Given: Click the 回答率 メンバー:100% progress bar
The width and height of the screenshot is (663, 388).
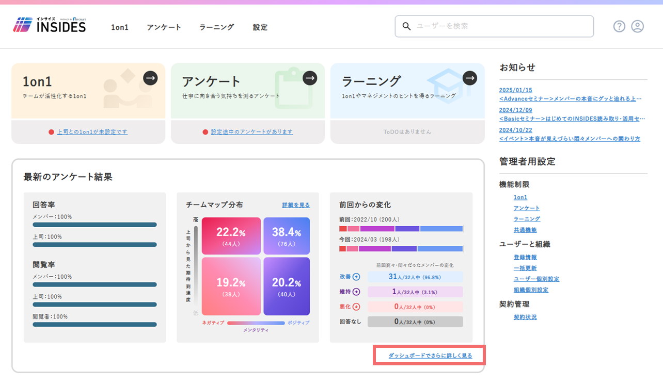Looking at the screenshot, I should click(94, 225).
